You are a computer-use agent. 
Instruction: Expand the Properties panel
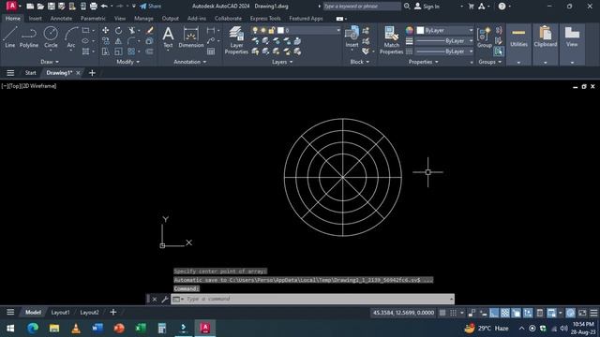tap(423, 62)
